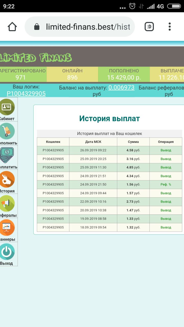Select date cell 24.09.2019 21:51

tap(93, 176)
